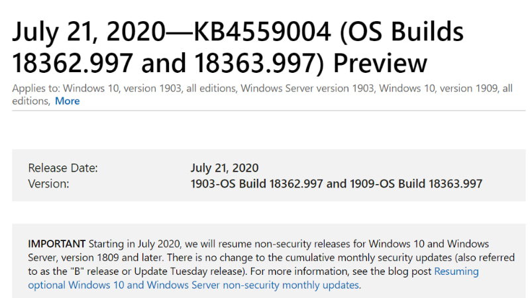Click the bold 'July 21, 2020' release date value
This screenshot has width=530, height=298.
click(225, 168)
